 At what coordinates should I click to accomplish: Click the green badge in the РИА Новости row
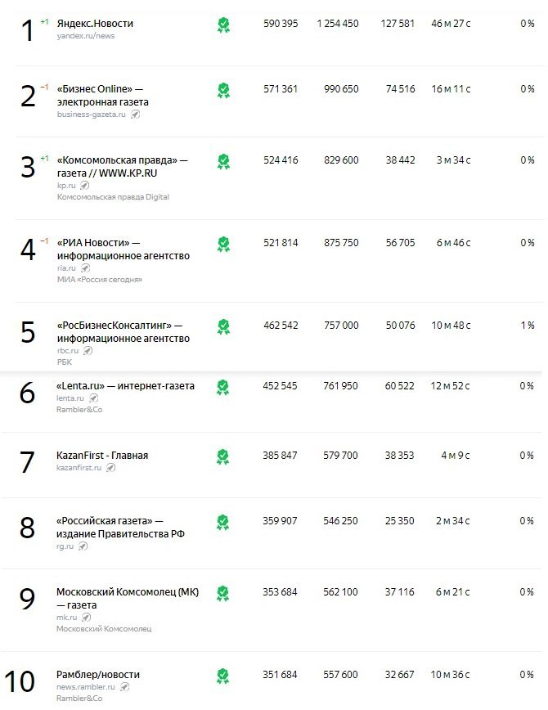(x=223, y=244)
